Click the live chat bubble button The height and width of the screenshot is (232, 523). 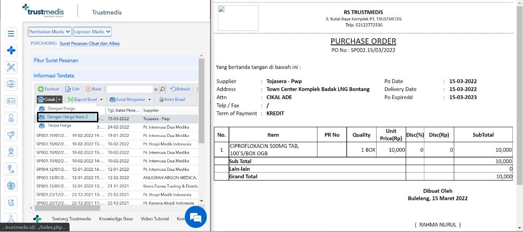pos(196,217)
